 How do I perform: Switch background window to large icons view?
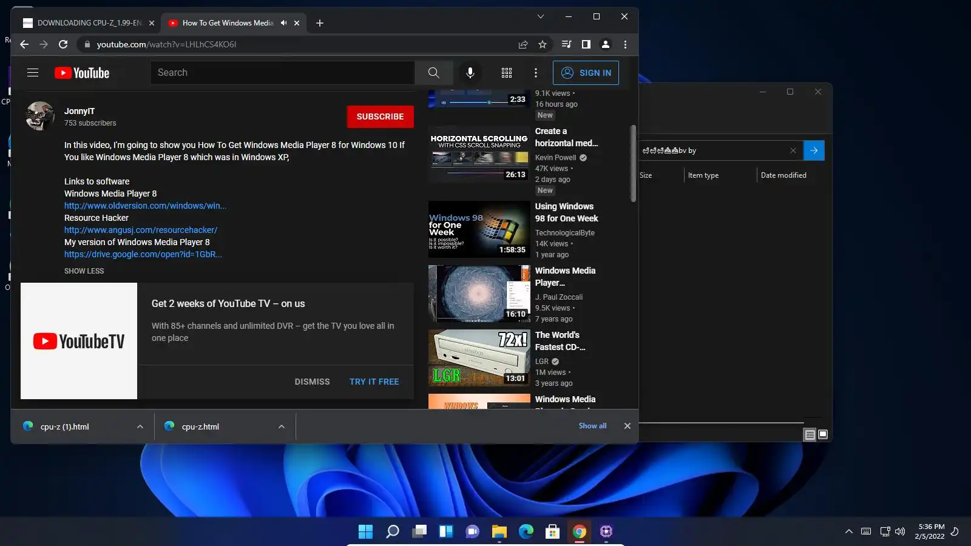pos(823,434)
